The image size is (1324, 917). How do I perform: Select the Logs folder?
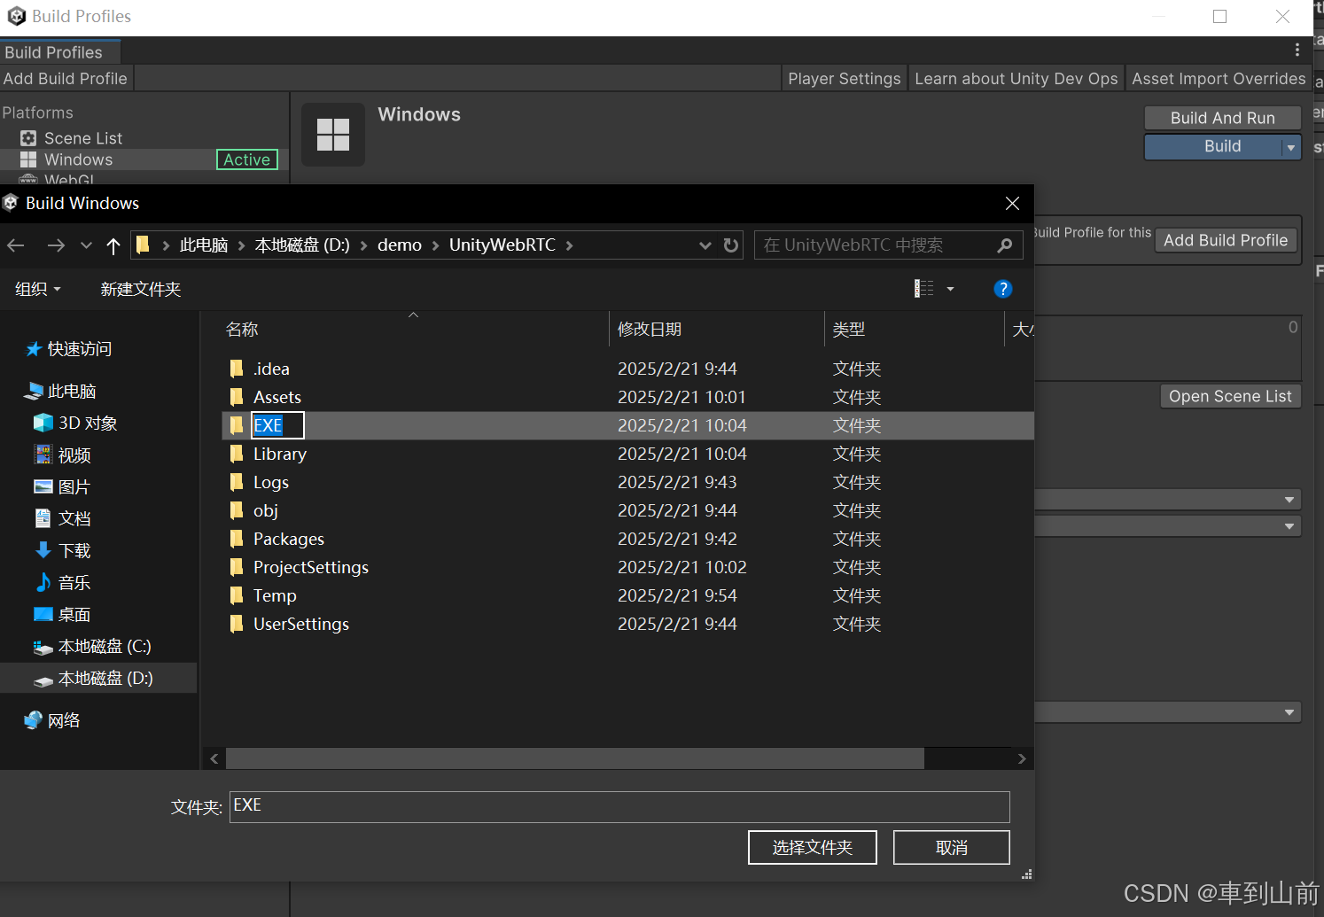tap(271, 482)
